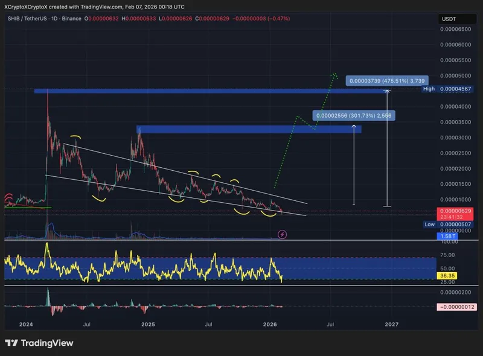Select the 2026 label on the time axis

pos(270,324)
